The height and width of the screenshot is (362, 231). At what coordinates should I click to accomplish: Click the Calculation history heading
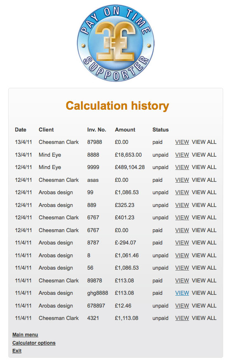(117, 106)
